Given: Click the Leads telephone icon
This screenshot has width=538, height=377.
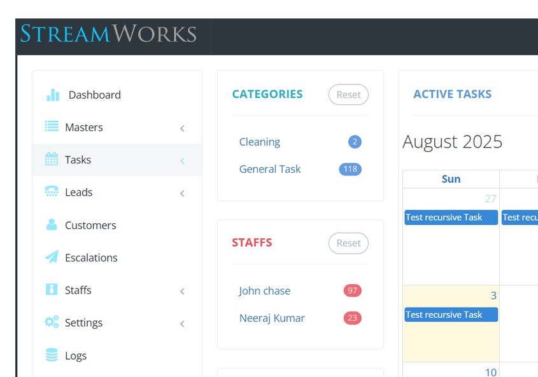Looking at the screenshot, I should coord(52,192).
